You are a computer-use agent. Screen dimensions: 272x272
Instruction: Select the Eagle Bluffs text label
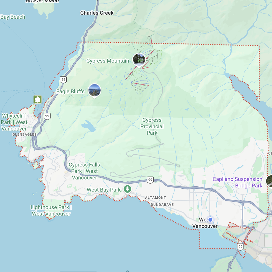pyautogui.click(x=70, y=91)
